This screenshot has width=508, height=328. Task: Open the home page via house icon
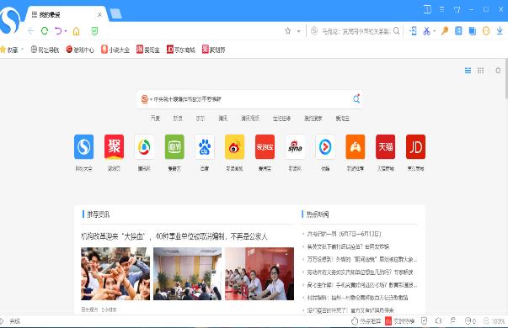coord(76,31)
